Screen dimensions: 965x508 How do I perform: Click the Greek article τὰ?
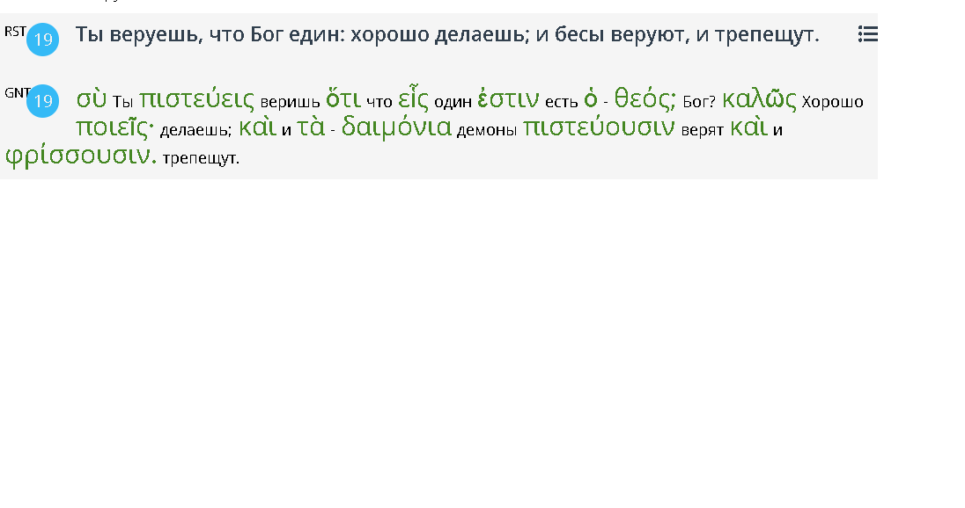tap(311, 127)
